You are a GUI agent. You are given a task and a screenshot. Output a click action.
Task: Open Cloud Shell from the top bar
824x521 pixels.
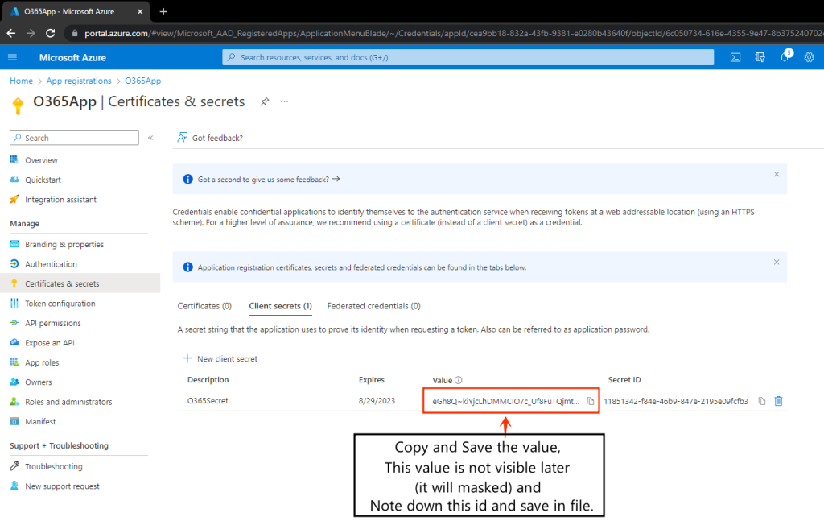tap(735, 57)
